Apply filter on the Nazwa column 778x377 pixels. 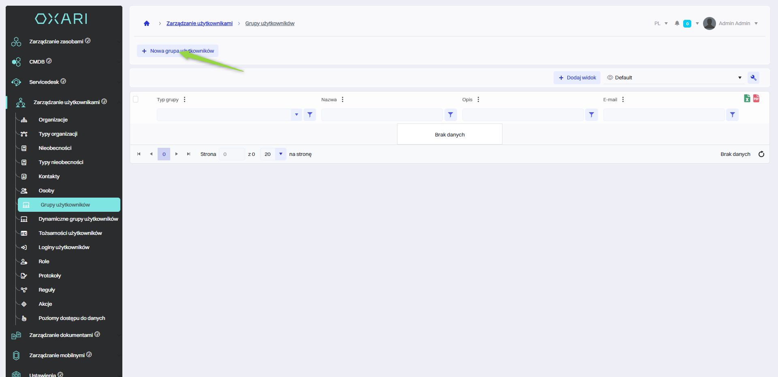coord(450,115)
